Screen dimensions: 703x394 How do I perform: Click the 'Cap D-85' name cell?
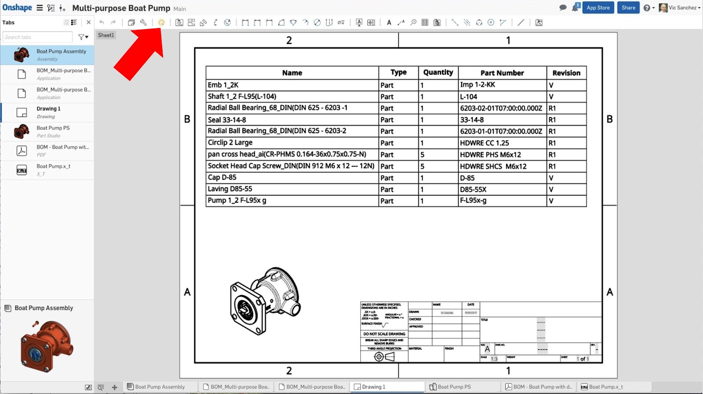(x=292, y=178)
